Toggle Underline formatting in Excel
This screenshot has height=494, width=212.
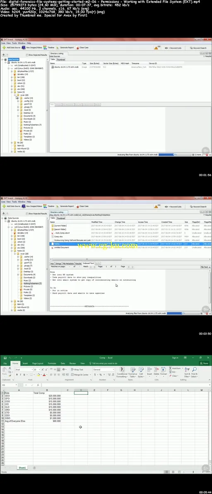pyautogui.click(x=24, y=375)
